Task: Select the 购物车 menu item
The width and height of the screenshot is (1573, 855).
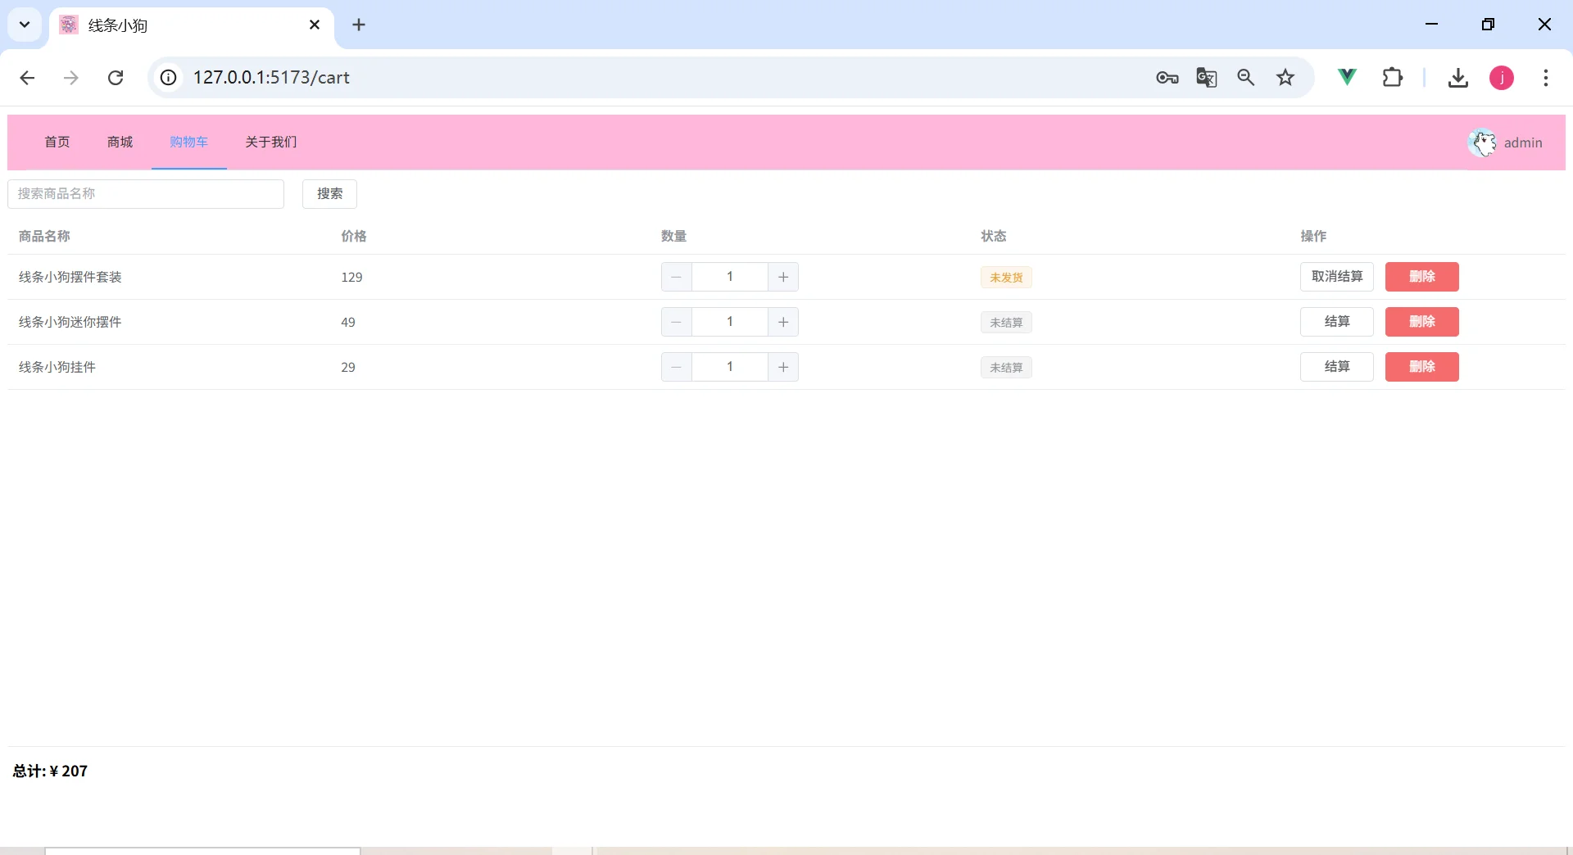Action: tap(189, 142)
